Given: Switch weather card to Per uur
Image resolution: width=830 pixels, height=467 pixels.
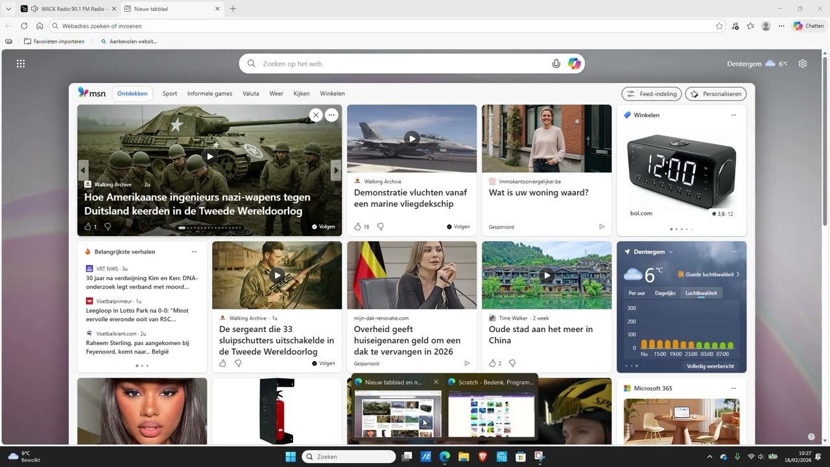Looking at the screenshot, I should point(637,293).
